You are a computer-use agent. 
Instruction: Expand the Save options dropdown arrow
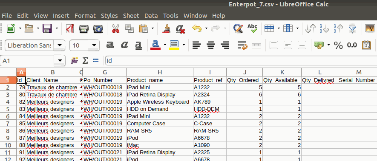(57, 28)
